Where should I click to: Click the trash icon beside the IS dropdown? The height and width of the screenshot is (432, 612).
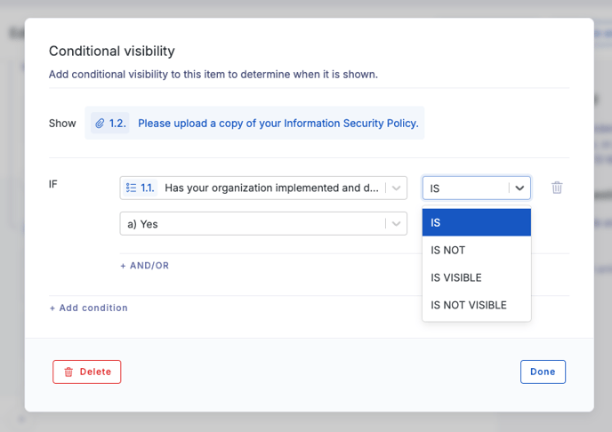point(557,188)
